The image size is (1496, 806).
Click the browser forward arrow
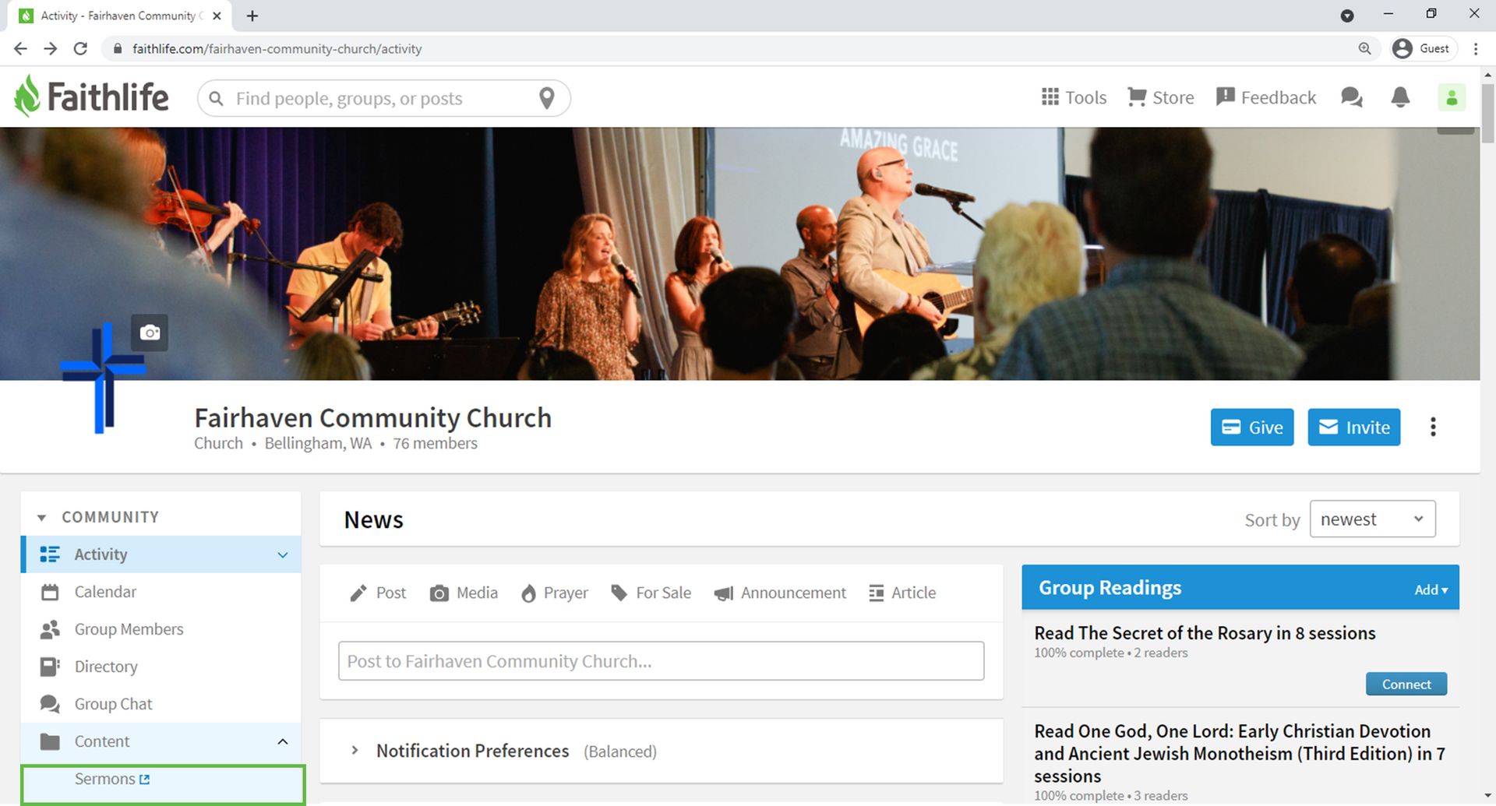pos(51,48)
